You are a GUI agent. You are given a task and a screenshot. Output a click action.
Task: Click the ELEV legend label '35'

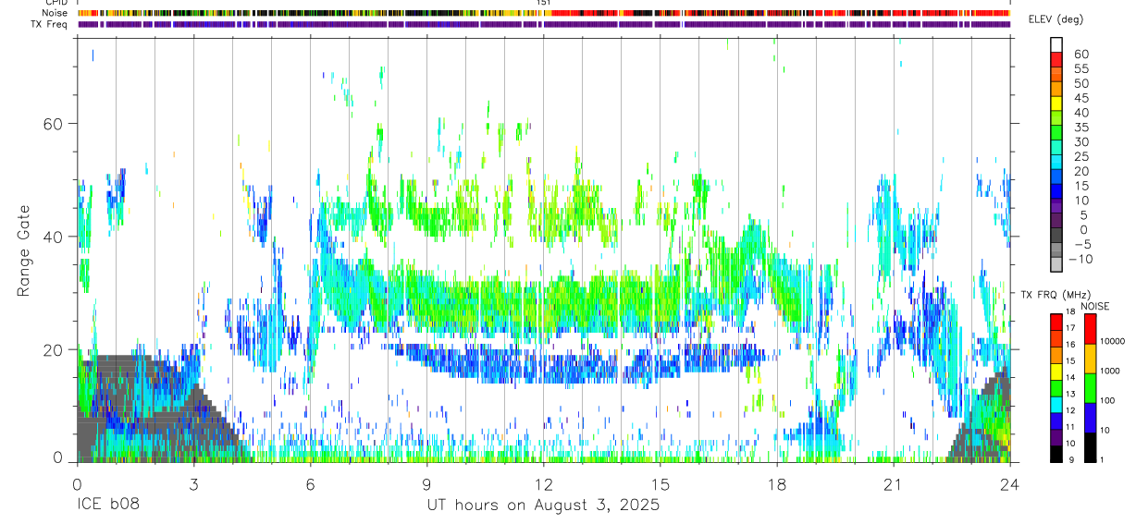[x=1080, y=127]
